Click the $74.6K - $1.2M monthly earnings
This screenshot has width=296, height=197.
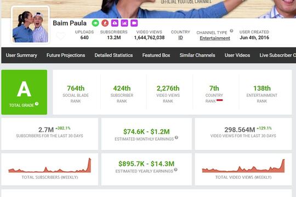point(146,131)
